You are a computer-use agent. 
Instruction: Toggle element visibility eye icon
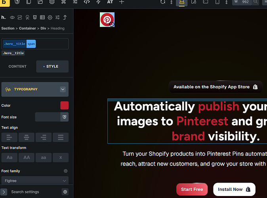point(12,17)
